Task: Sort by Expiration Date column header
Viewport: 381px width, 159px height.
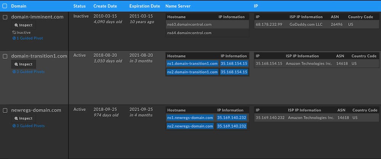Action: (x=144, y=6)
